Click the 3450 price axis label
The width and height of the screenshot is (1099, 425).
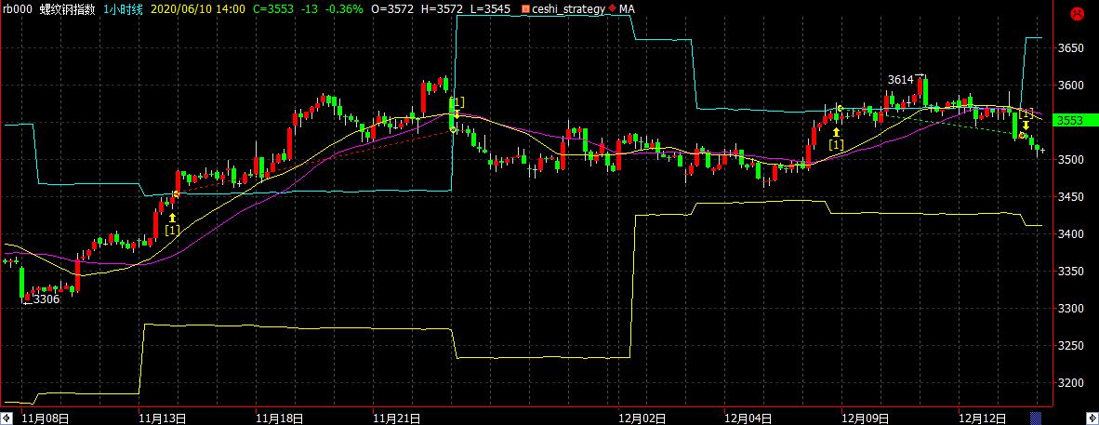tap(1071, 197)
